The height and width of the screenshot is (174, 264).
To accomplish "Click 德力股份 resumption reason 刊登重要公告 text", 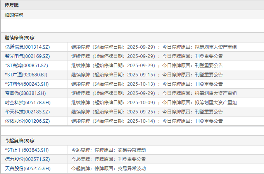I will click(132, 159).
